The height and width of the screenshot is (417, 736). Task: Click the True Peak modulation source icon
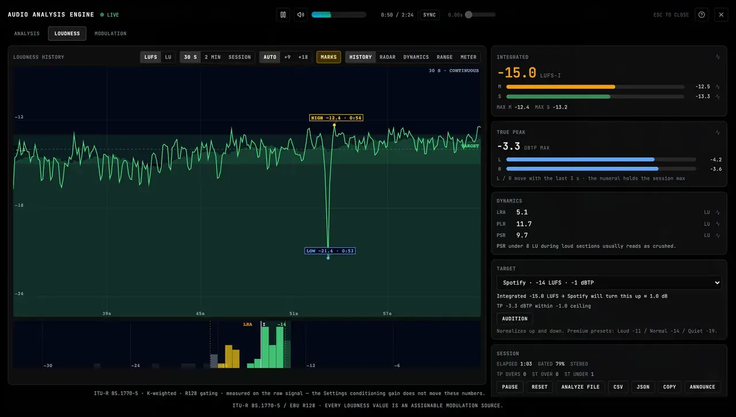[718, 132]
